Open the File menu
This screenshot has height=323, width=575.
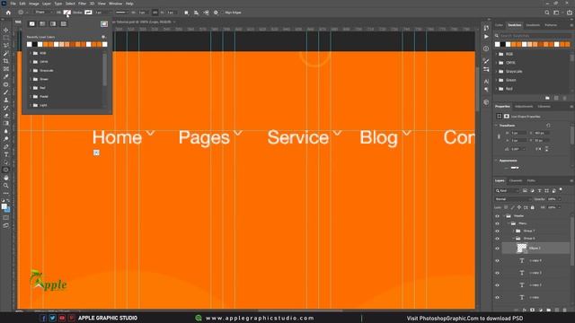(13, 4)
